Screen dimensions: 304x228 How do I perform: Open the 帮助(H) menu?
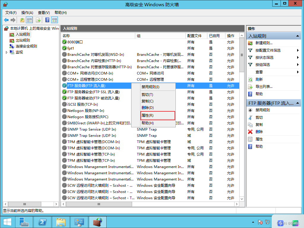tap(61, 12)
